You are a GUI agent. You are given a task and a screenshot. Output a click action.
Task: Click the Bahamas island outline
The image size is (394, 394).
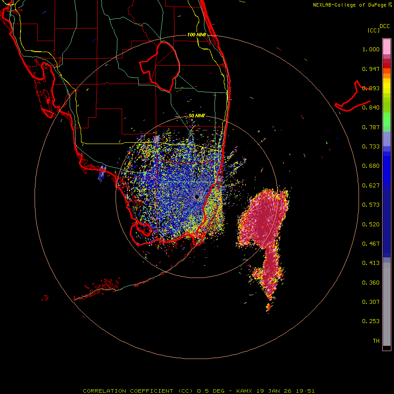coord(352,96)
